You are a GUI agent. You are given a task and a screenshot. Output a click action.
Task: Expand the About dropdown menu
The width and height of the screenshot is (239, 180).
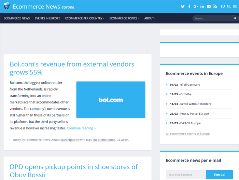point(150,18)
